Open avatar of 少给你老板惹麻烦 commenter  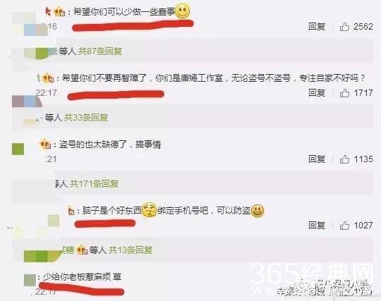pos(30,280)
